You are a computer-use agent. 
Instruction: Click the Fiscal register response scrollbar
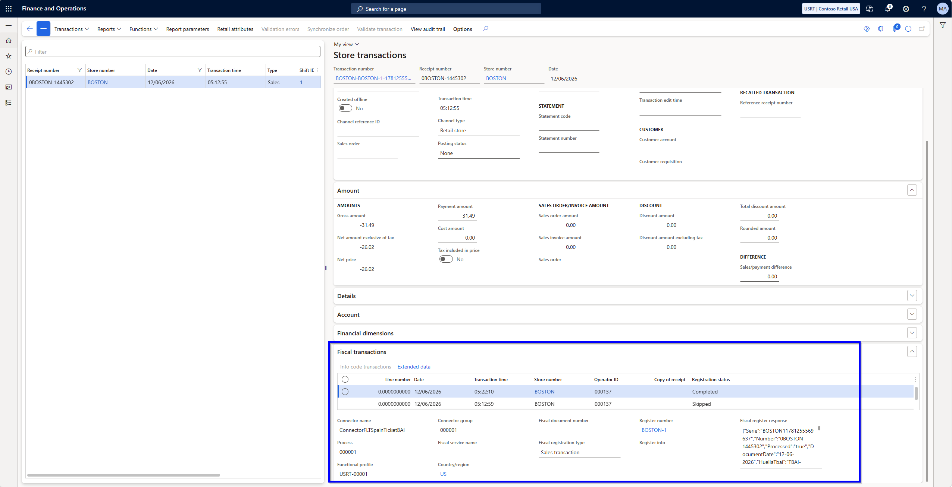pos(819,428)
